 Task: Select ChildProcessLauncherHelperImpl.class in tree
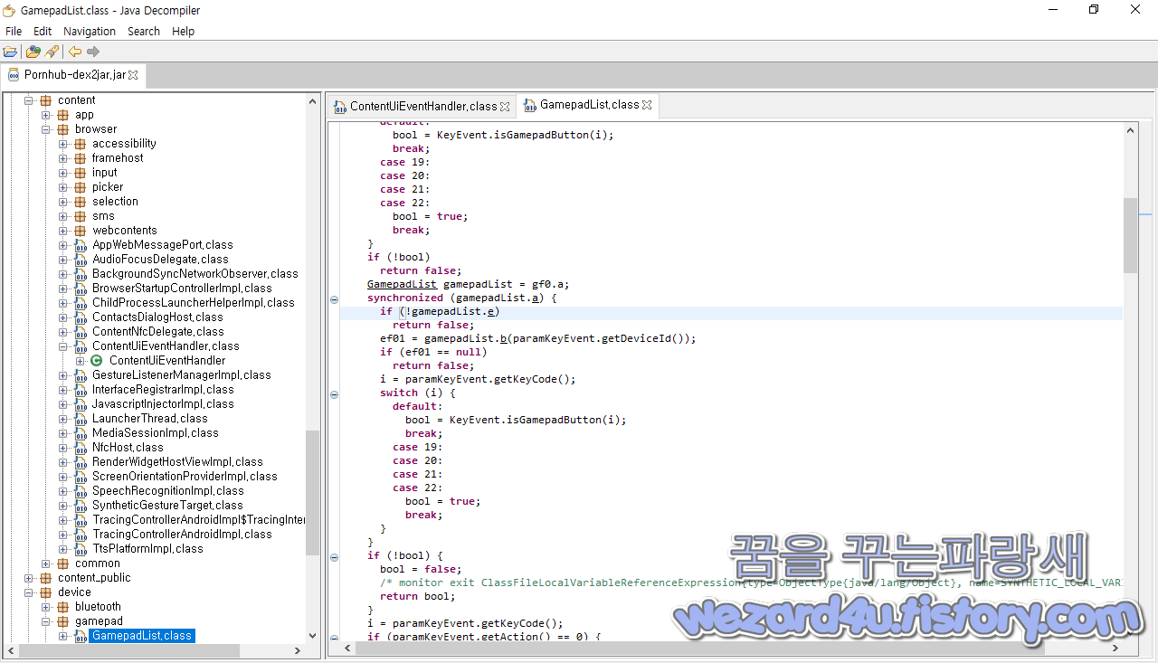pyautogui.click(x=193, y=303)
